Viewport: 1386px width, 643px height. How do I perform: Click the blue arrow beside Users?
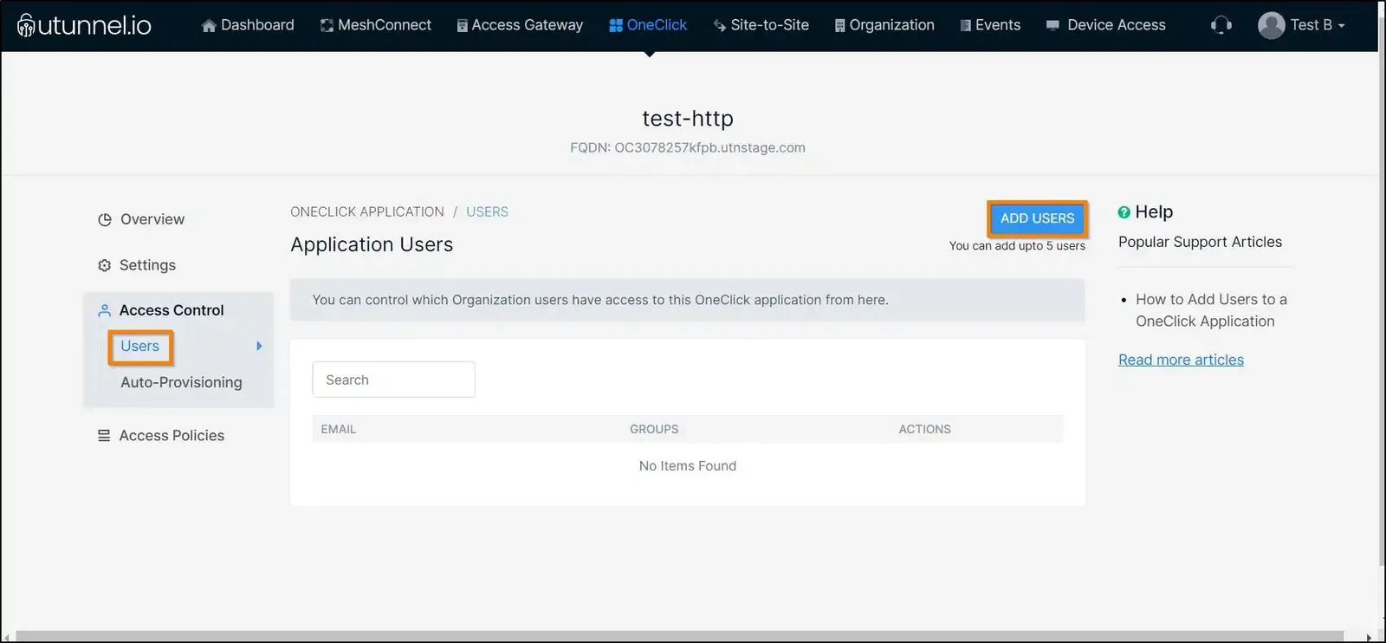(x=259, y=346)
